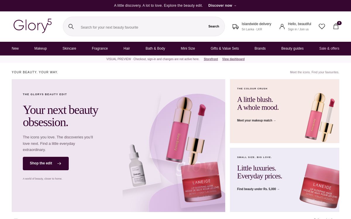Open the wishlist heart icon
This screenshot has width=351, height=219.
click(x=322, y=27)
